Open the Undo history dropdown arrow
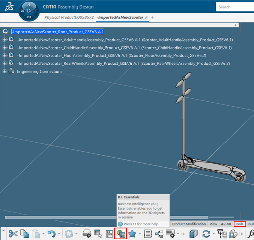254x240 pixels. point(59,234)
